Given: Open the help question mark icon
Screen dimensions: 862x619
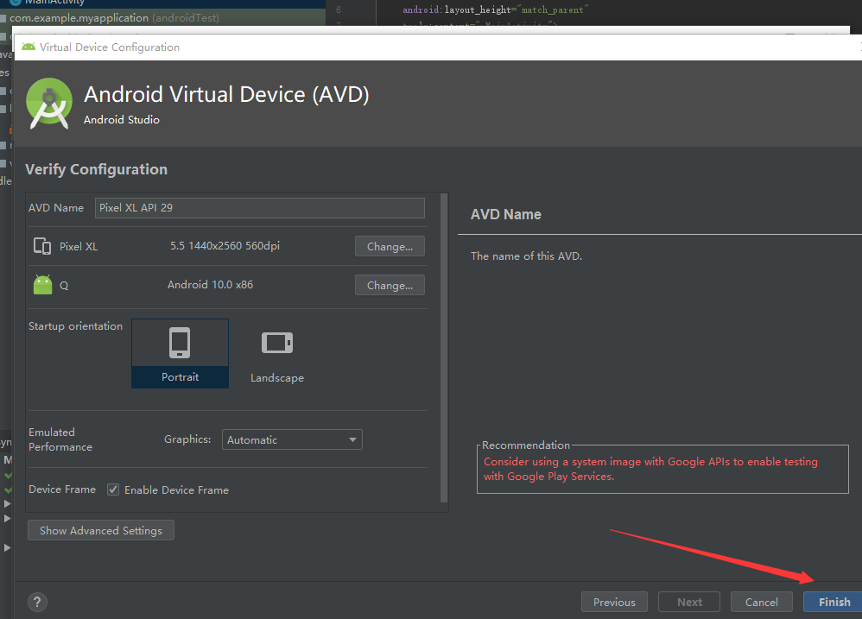Looking at the screenshot, I should click(x=37, y=602).
